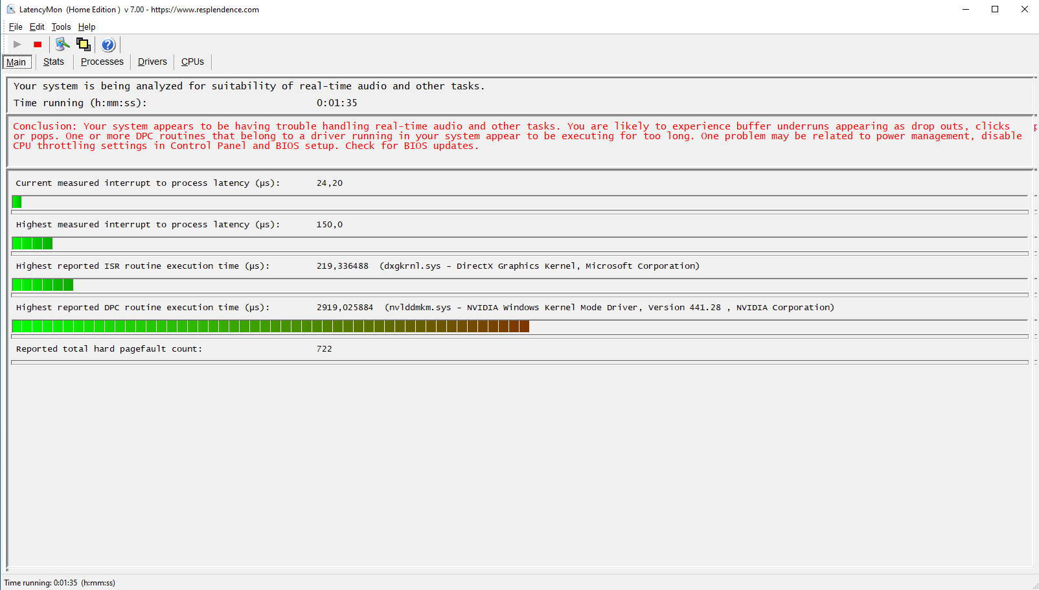
Task: Click the 219,336488 ISR time value
Action: point(343,266)
